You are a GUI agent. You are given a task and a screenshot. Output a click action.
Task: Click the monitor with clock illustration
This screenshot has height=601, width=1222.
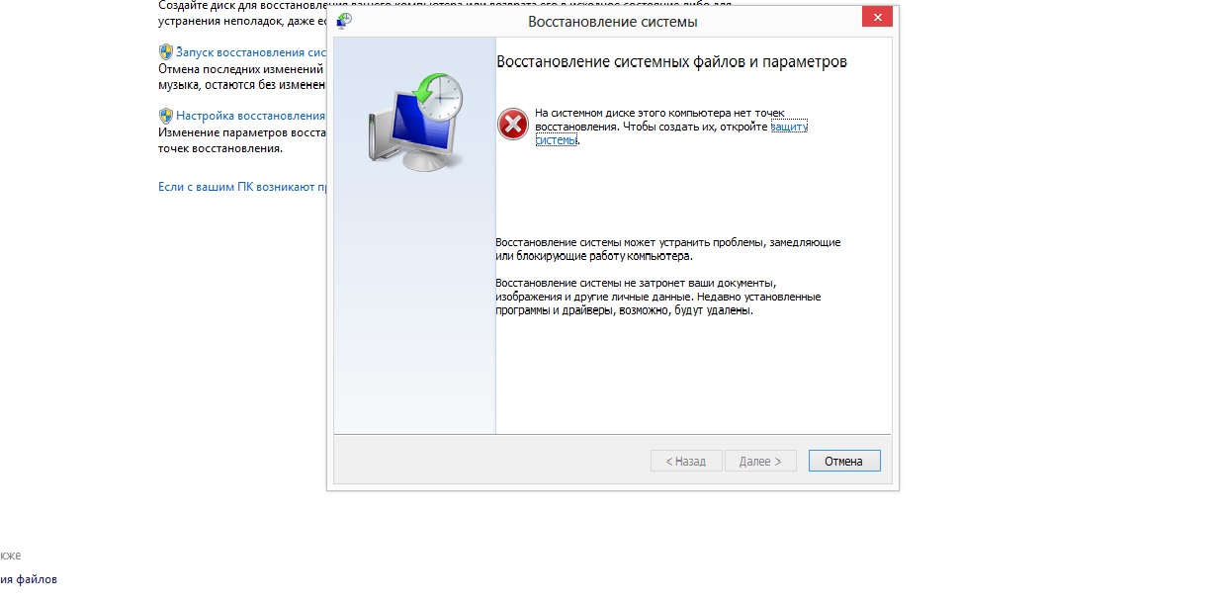[415, 122]
